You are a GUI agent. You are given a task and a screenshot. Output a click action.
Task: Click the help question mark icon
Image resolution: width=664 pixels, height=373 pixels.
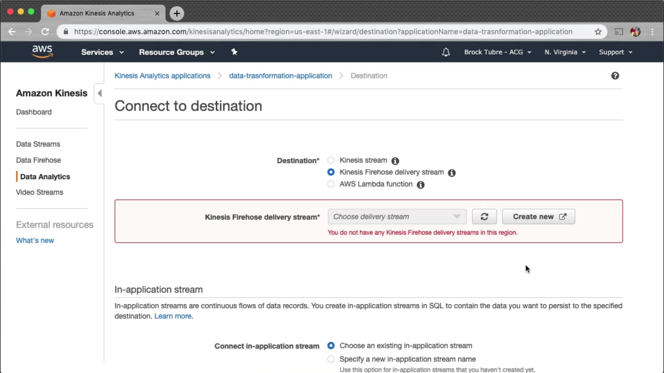615,76
